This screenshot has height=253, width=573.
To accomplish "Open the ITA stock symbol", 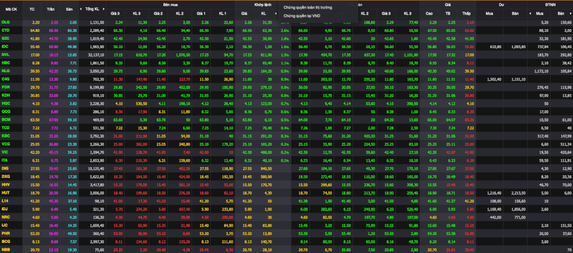I will 4,160.
